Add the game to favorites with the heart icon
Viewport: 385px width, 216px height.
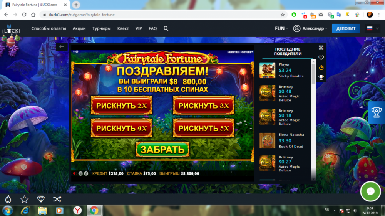tap(321, 58)
